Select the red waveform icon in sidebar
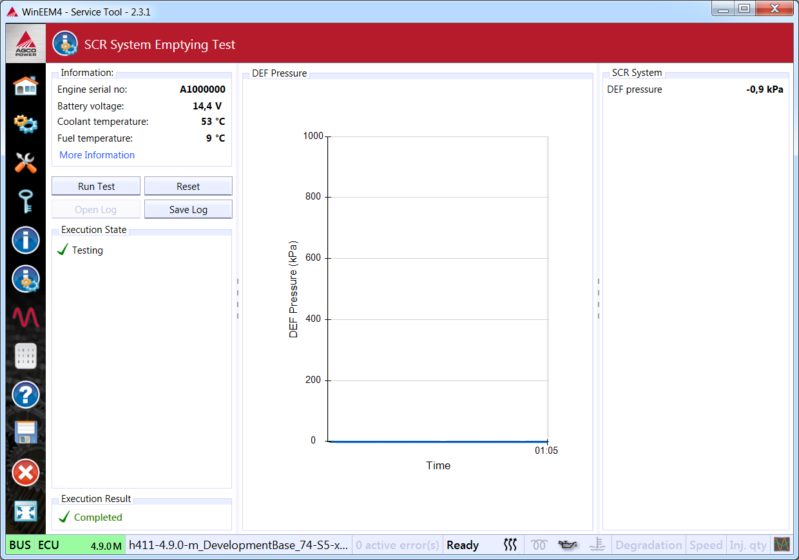 [x=26, y=317]
